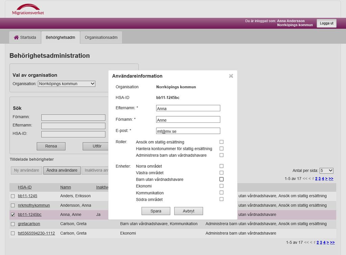Image resolution: width=346 pixels, height=255 pixels.
Task: Click the Utför button
Action: [x=96, y=146]
